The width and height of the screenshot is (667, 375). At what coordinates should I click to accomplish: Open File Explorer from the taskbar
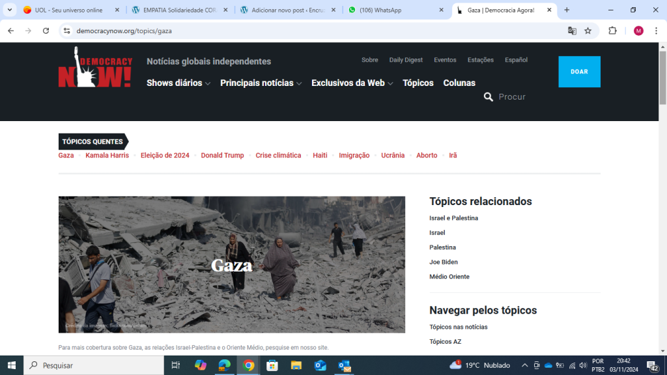[296, 365]
